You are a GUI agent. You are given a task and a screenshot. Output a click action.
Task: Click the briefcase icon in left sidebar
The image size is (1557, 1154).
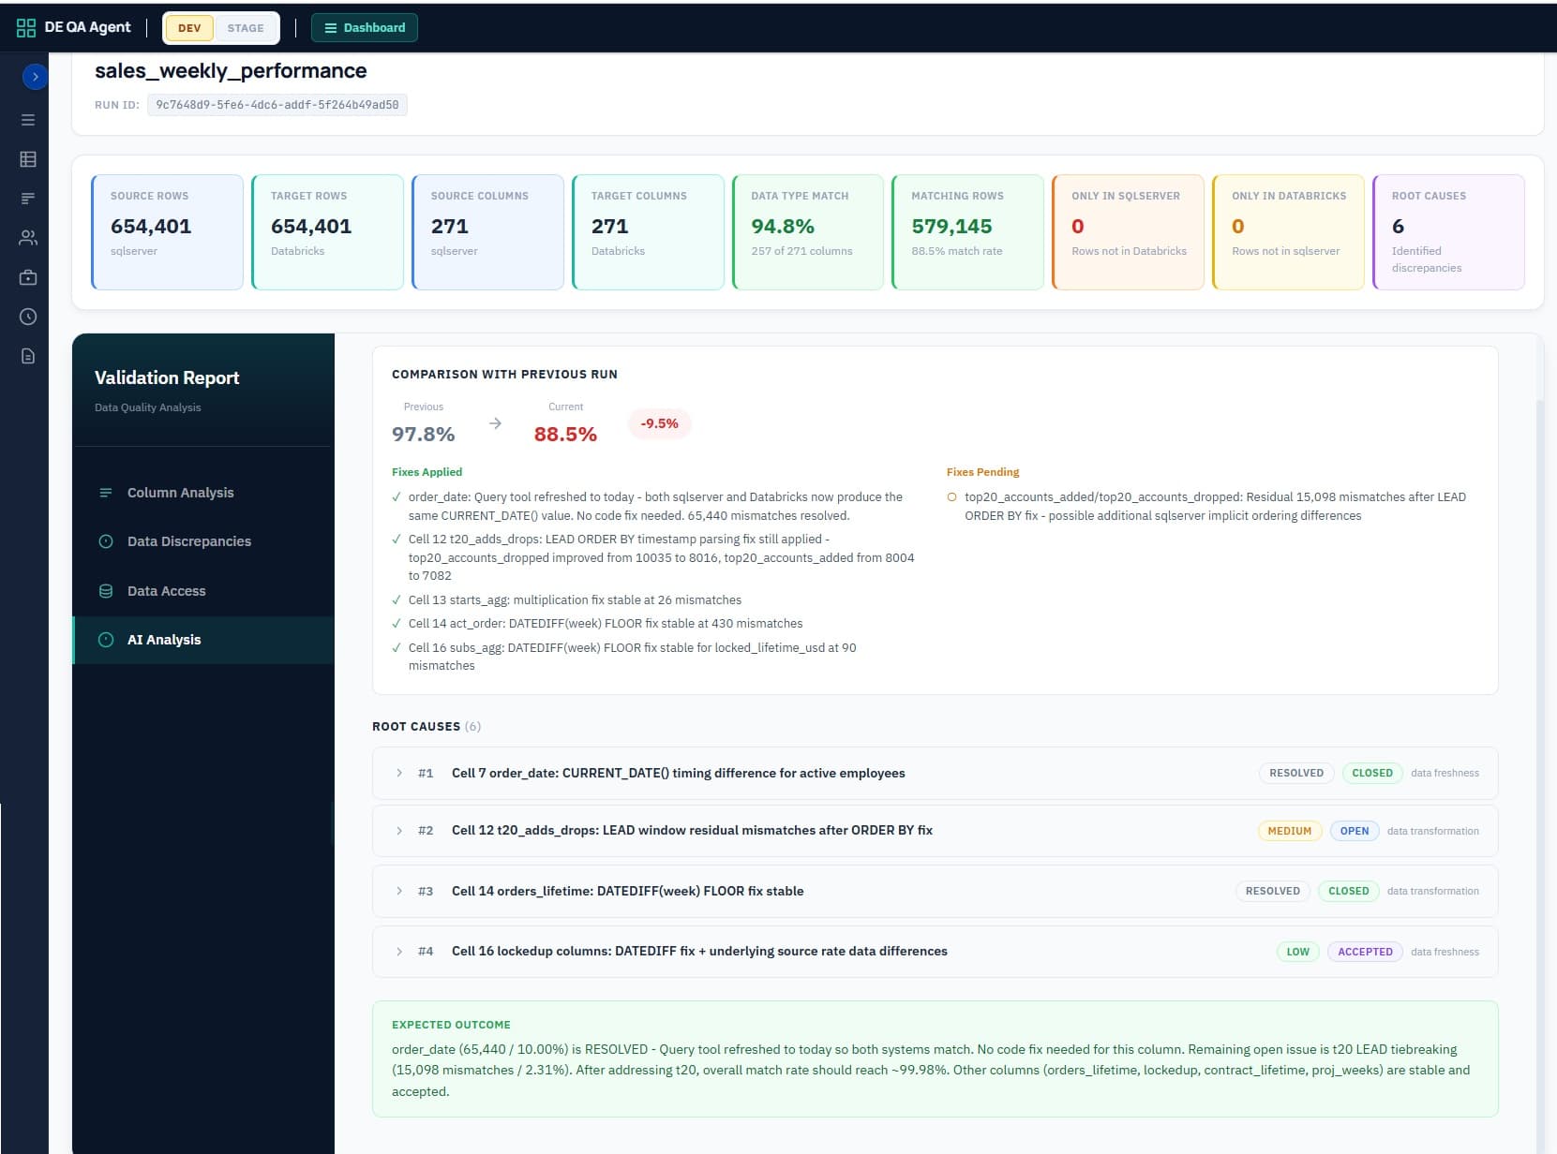28,277
